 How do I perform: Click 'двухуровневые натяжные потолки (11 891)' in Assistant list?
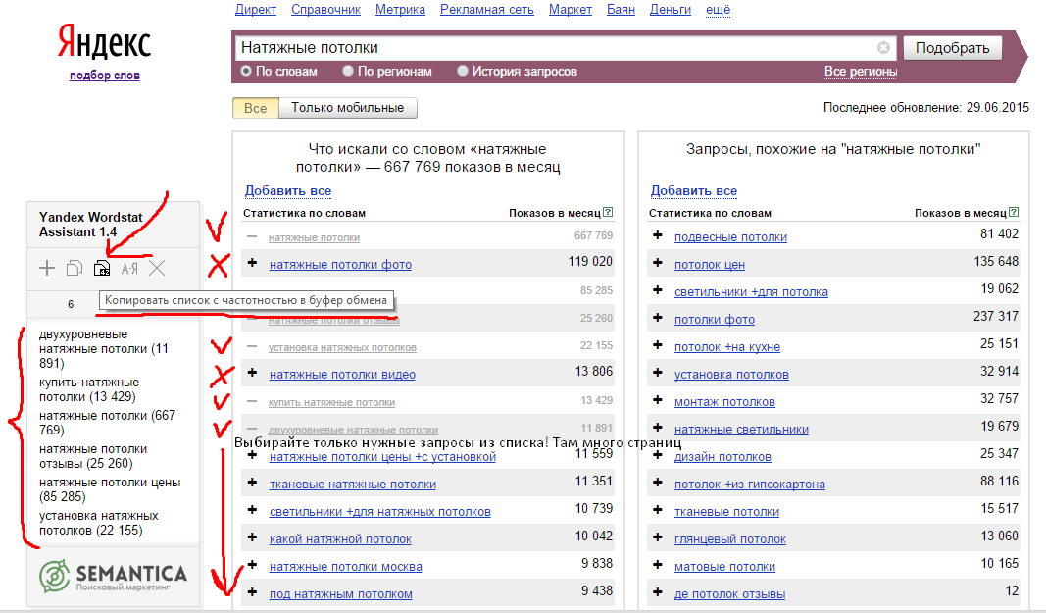103,348
